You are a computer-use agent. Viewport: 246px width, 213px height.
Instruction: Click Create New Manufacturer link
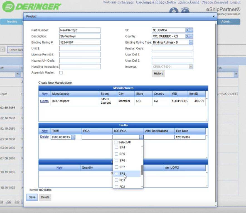coord(55,83)
